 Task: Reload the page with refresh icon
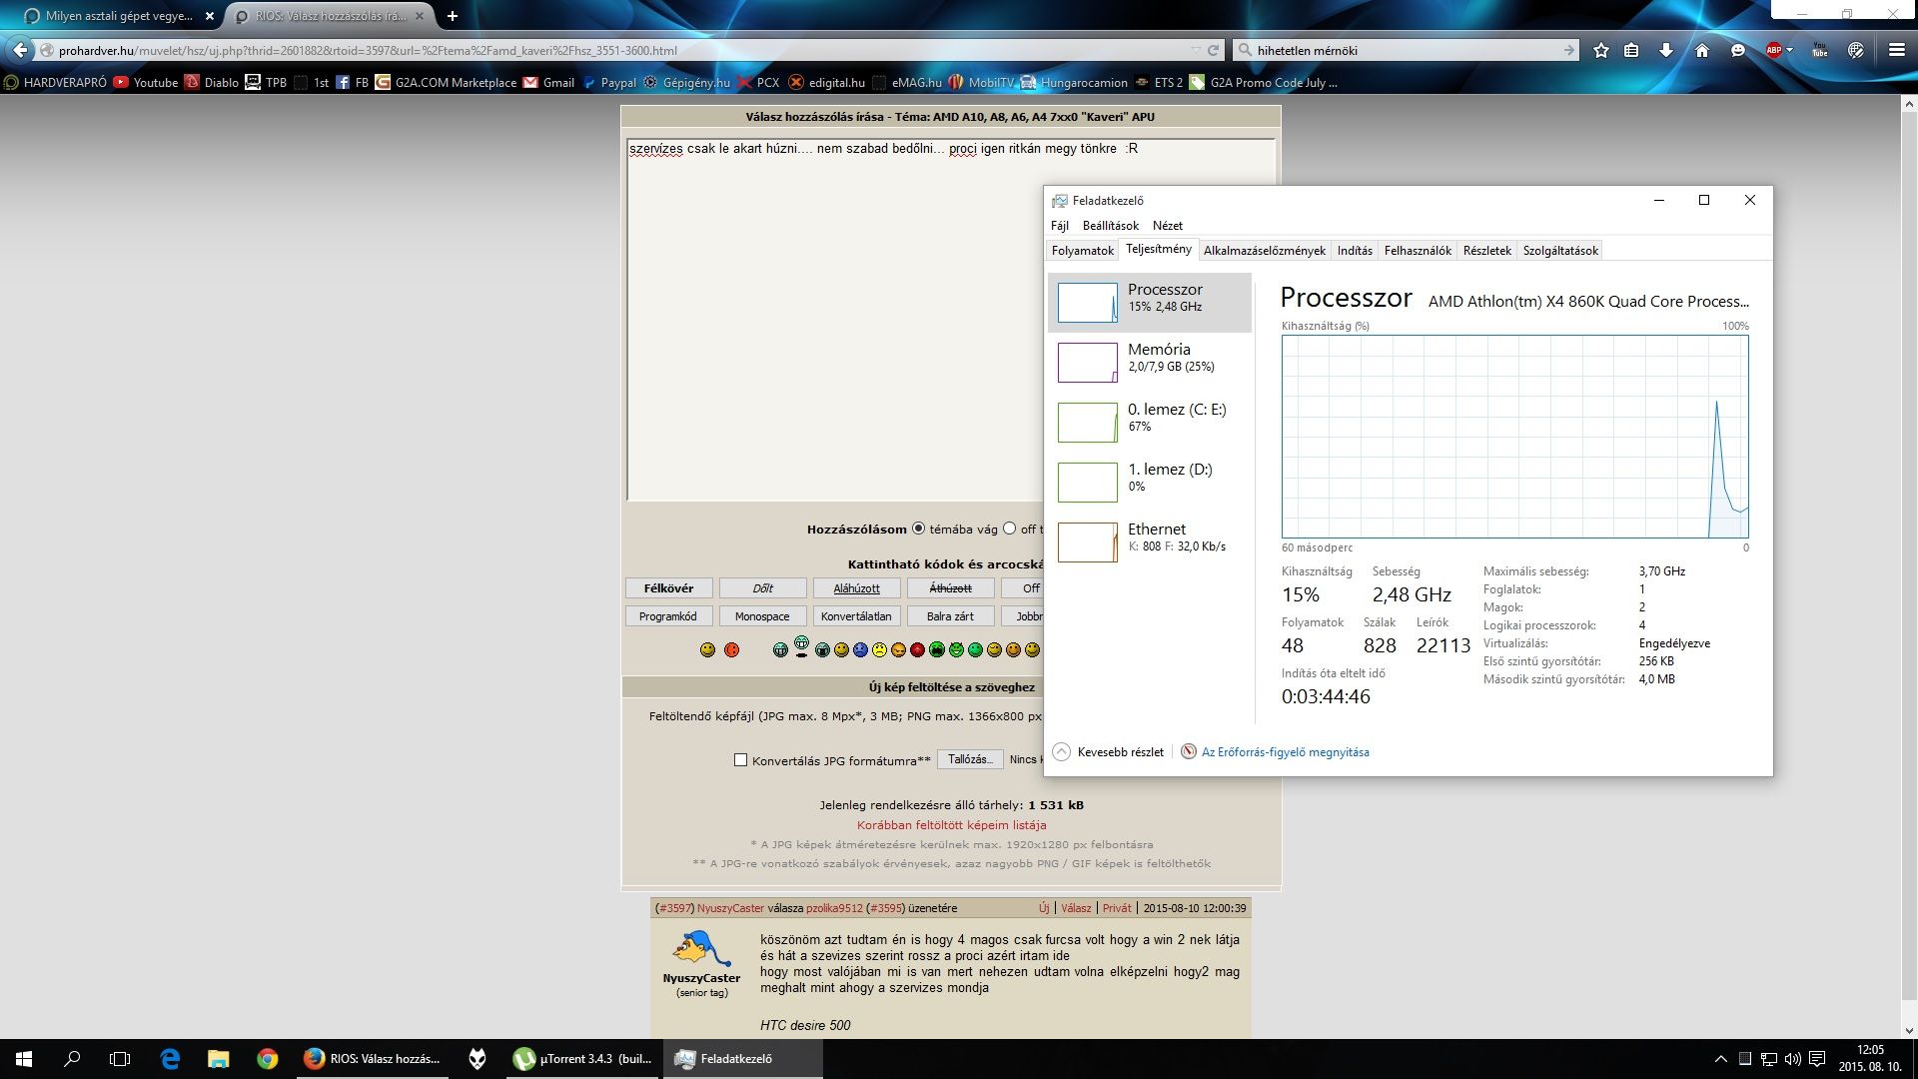tap(1214, 50)
